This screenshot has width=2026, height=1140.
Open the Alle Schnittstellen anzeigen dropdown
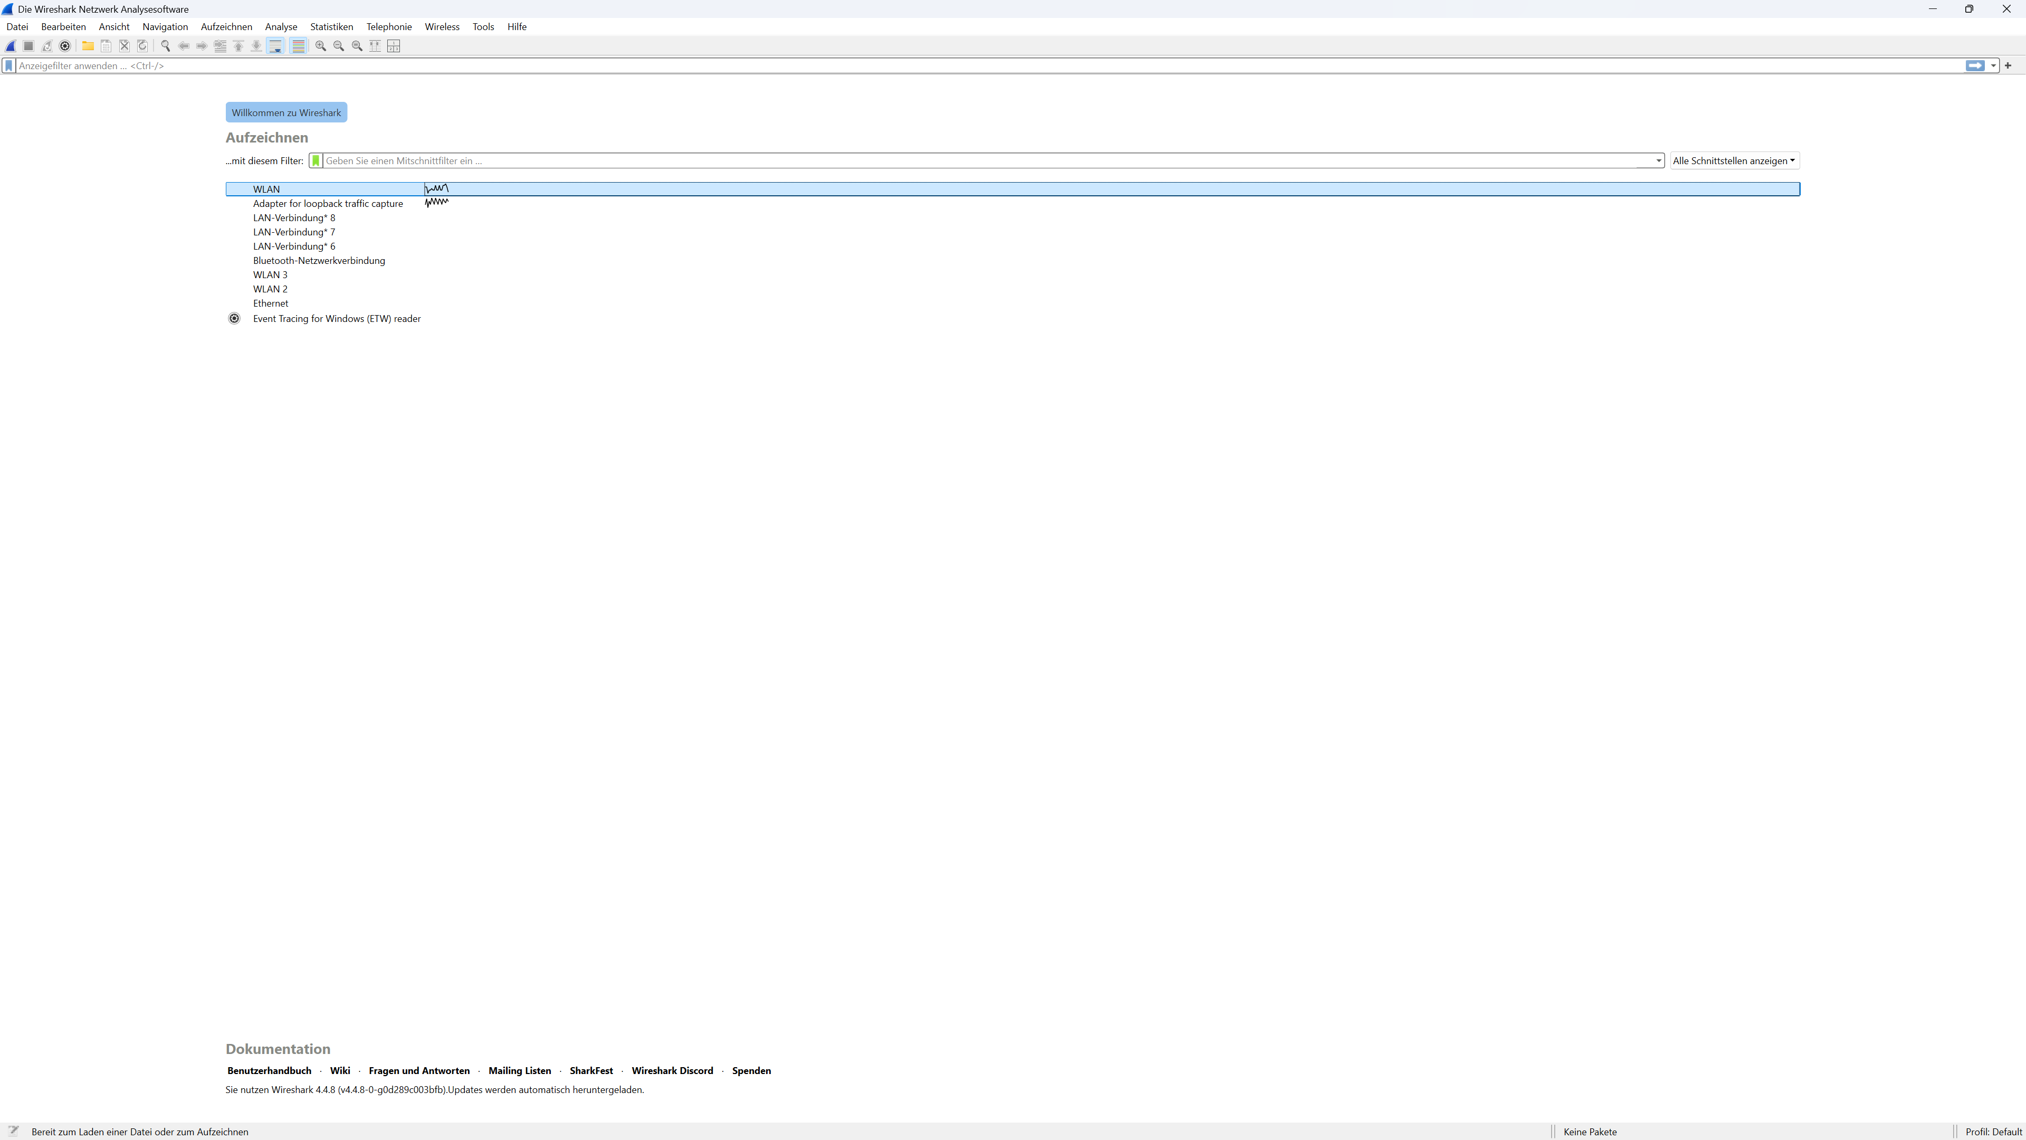(x=1733, y=160)
